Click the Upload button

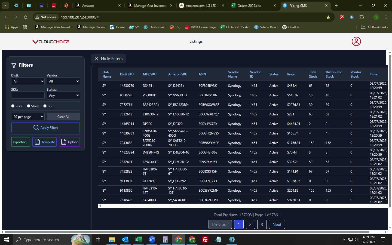(x=69, y=142)
